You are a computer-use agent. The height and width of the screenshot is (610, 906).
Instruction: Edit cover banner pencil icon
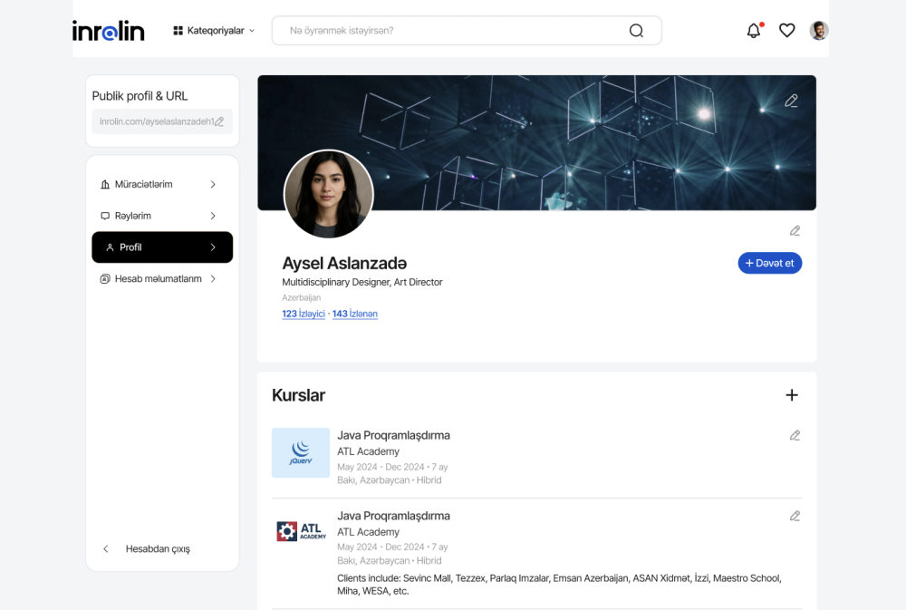click(791, 101)
